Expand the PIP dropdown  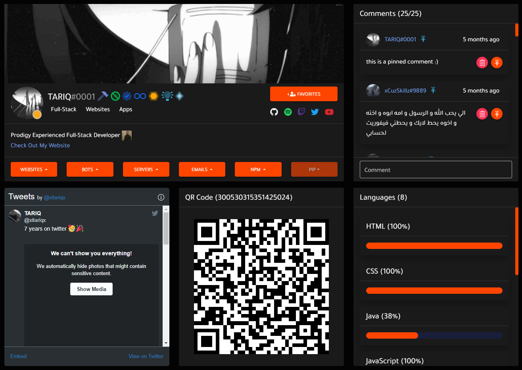pyautogui.click(x=314, y=170)
